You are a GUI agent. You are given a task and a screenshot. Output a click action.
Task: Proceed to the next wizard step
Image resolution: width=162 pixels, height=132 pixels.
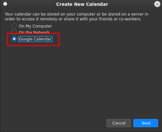(x=146, y=123)
